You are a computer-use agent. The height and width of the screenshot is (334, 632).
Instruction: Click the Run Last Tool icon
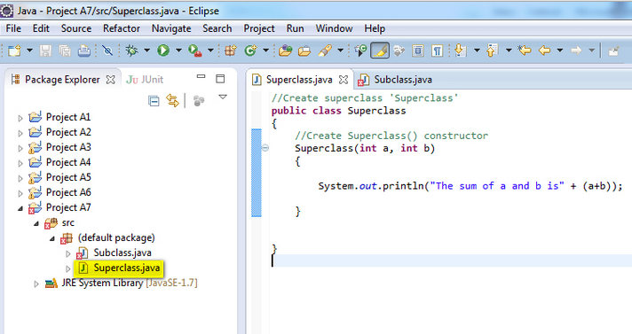pos(195,50)
